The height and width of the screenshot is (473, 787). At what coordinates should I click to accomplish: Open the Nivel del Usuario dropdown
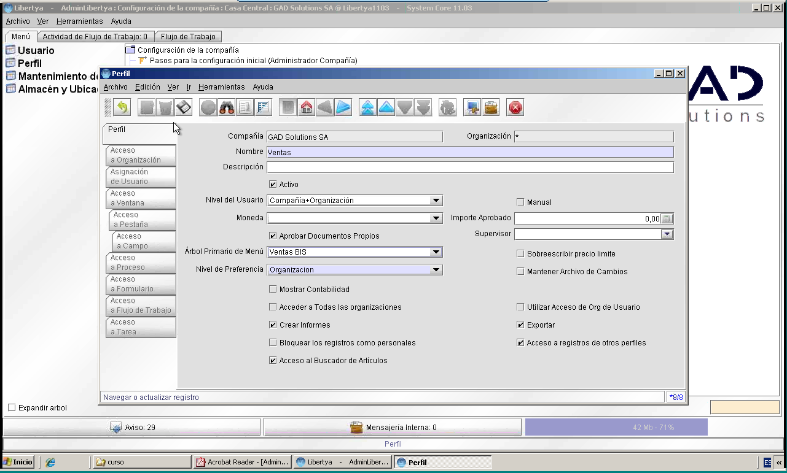(x=354, y=201)
